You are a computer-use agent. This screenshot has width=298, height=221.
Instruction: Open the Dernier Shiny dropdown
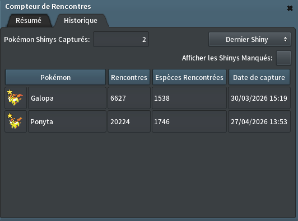coord(250,39)
